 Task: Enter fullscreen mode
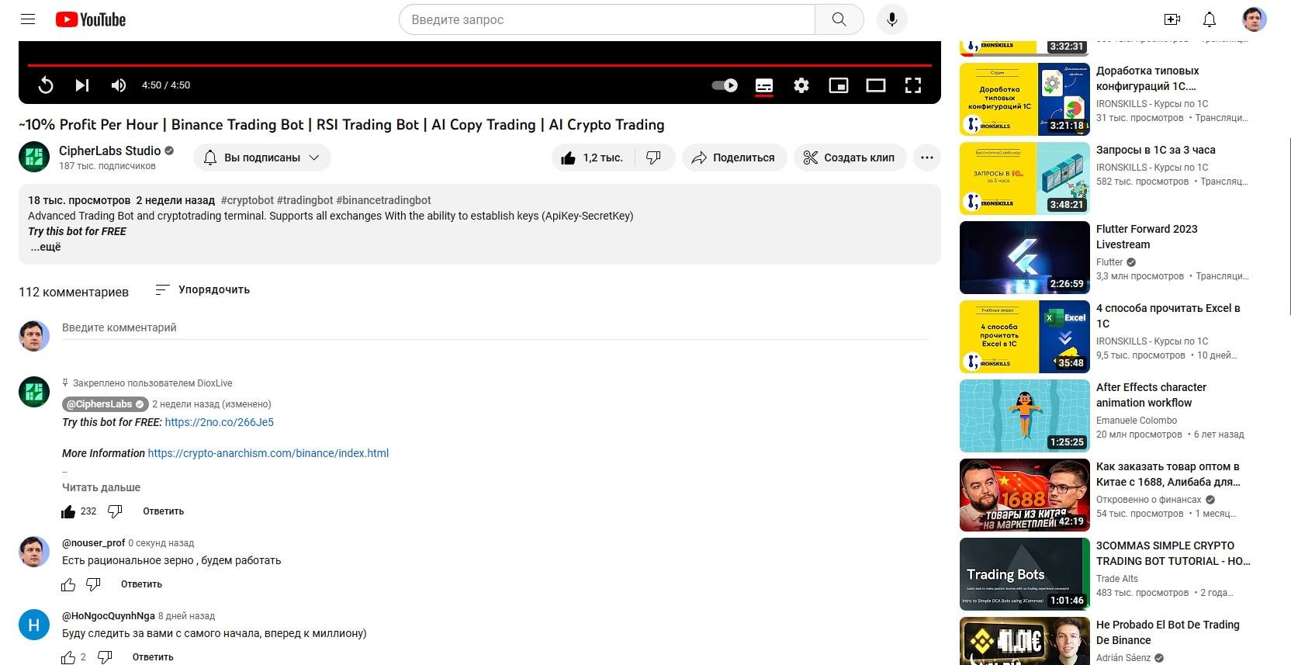pos(913,85)
